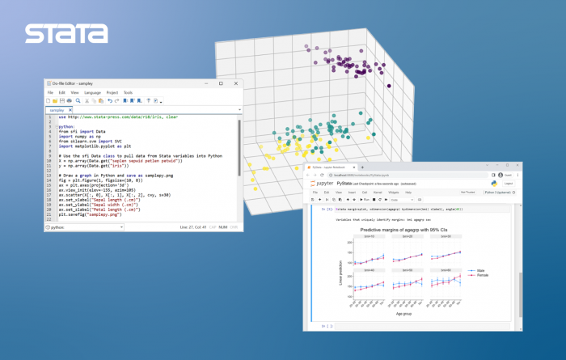Viewport: 566px width, 360px height.
Task: Click the Jupyter notebook vertical scrollbar
Action: [x=521, y=294]
